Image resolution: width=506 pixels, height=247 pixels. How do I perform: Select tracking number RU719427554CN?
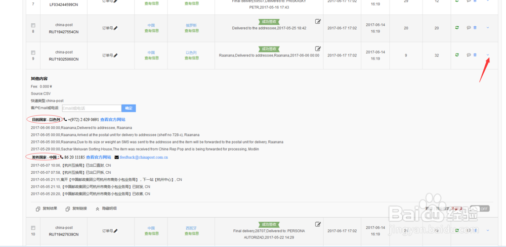(64, 32)
